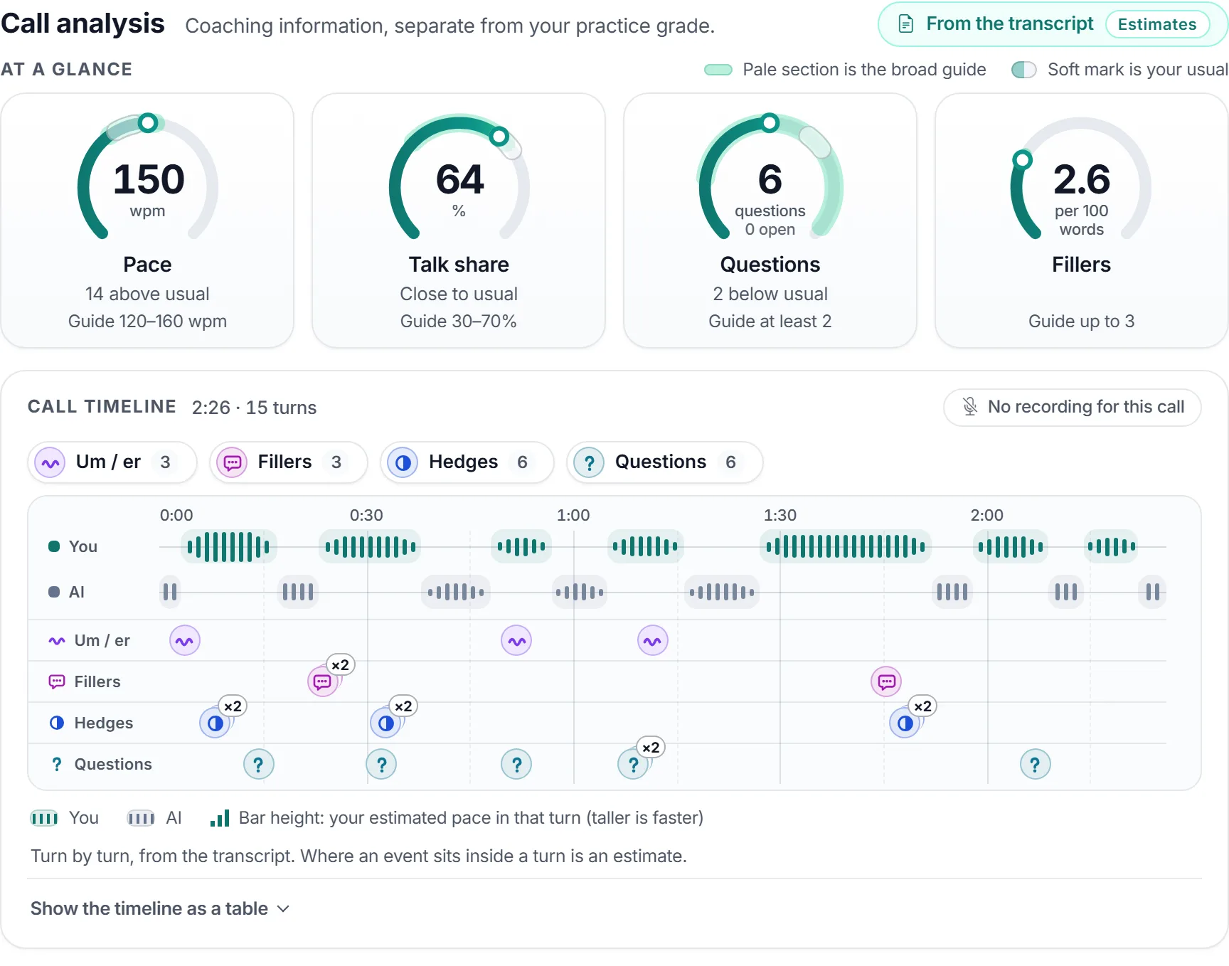Select the Questions marker just before 1:00
The width and height of the screenshot is (1229, 966).
pos(516,765)
